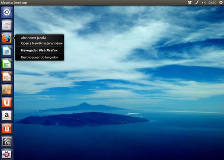The width and height of the screenshot is (224, 160).
Task: Open the Files manager in the launcher
Action: 7,25
